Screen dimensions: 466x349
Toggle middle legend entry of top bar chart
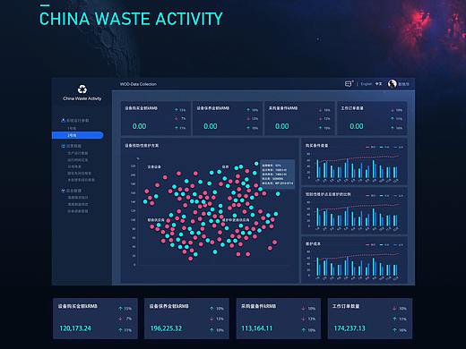point(384,147)
